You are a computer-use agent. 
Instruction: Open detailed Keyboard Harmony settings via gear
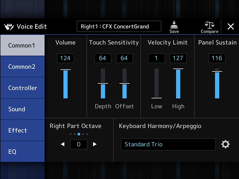pos(226,144)
